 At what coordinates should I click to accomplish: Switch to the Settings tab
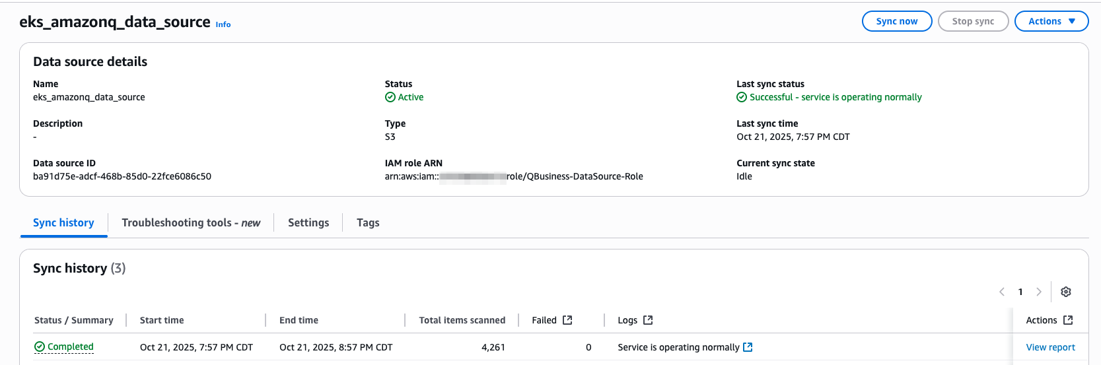(x=308, y=222)
